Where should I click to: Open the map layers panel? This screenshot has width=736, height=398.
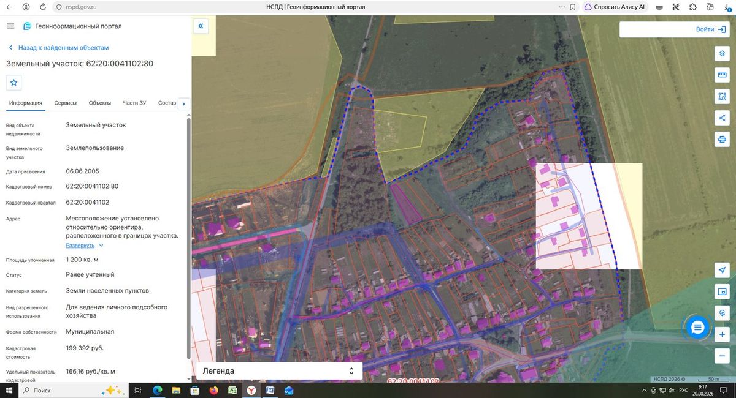click(722, 53)
